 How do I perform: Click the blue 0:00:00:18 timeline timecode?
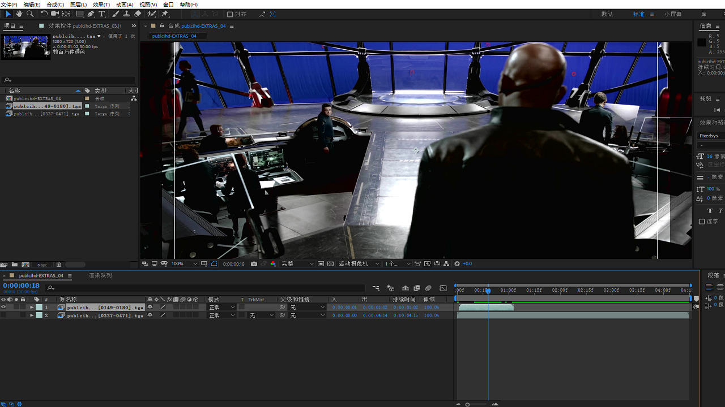point(21,285)
